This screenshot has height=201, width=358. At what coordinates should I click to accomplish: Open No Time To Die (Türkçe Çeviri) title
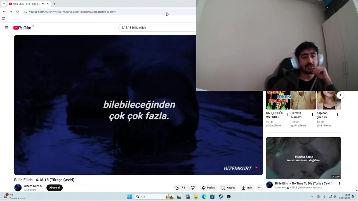(x=303, y=183)
